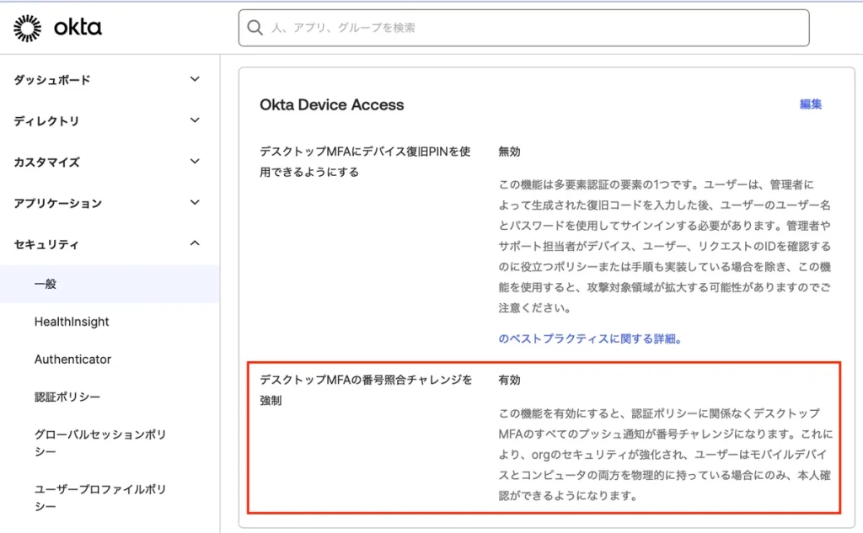Viewport: 863px width, 533px height.
Task: Collapse the セキュリティ chevron
Action: (195, 243)
